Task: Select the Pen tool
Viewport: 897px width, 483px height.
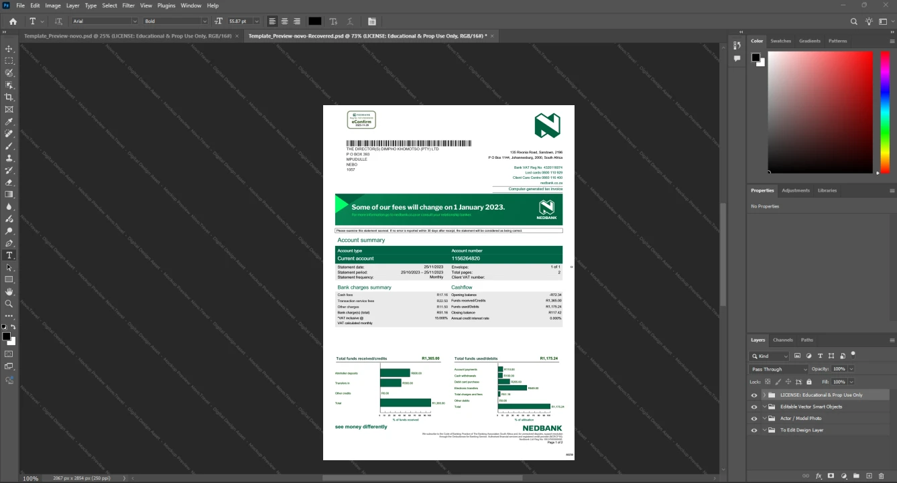Action: click(9, 243)
